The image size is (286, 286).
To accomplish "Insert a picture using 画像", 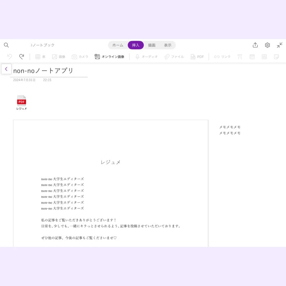I will coord(59,57).
